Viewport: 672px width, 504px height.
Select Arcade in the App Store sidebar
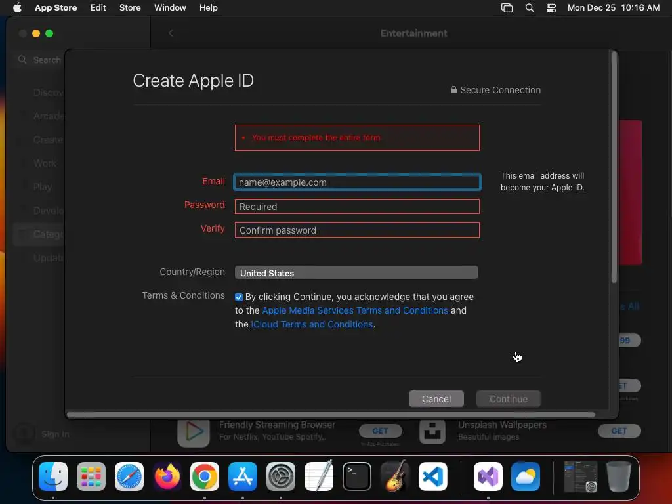click(49, 115)
